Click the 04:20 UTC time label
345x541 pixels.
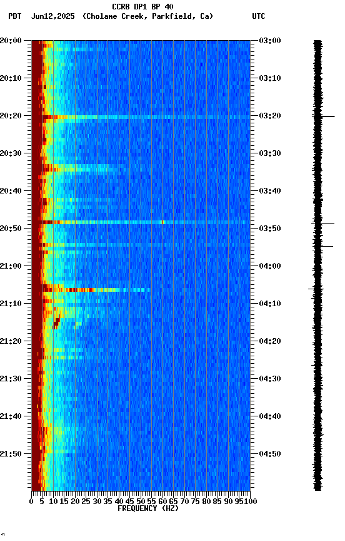pos(270,341)
